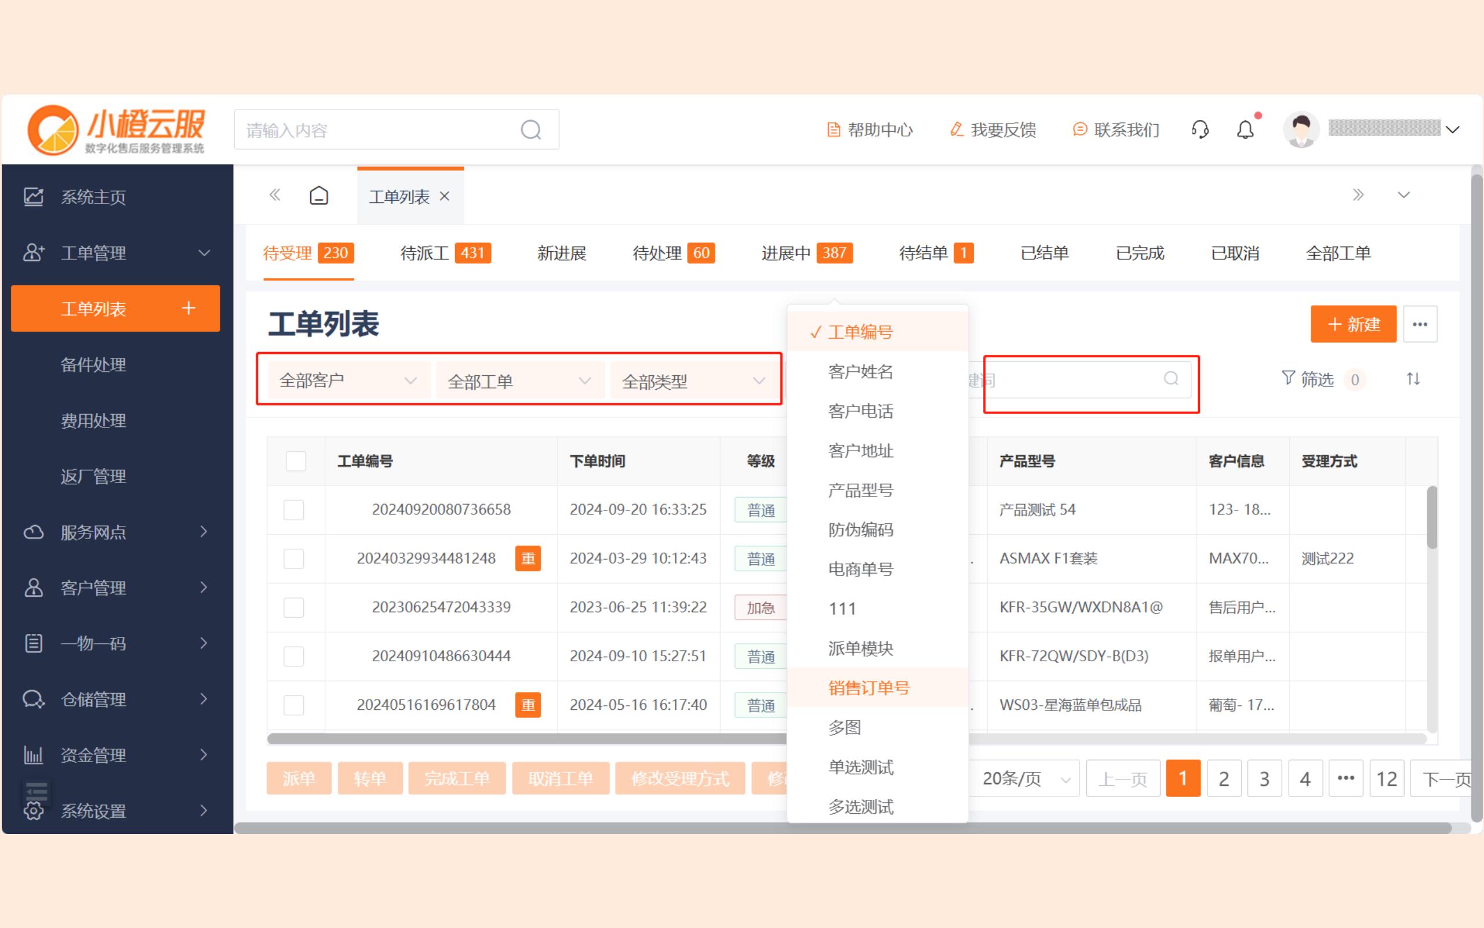Viewport: 1484px width, 928px height.
Task: Expand the 系统设置 sidebar section
Action: (204, 810)
